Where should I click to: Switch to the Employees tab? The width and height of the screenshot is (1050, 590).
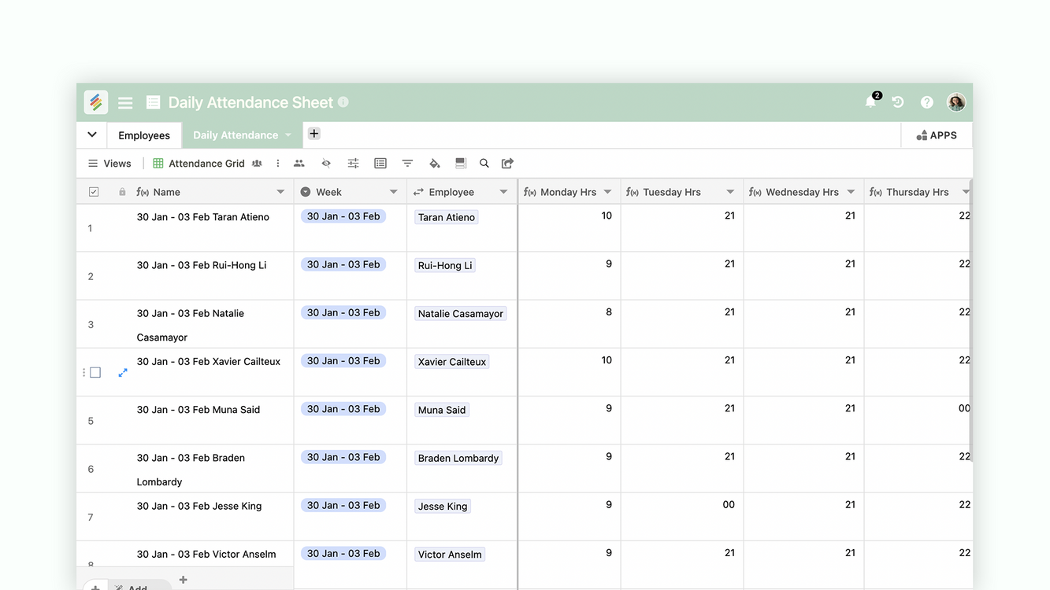pos(144,135)
